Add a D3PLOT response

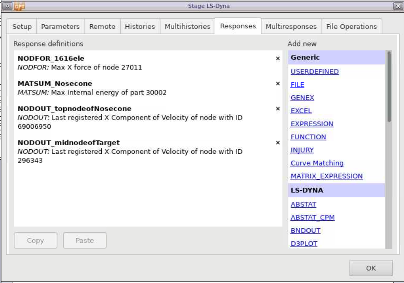304,244
